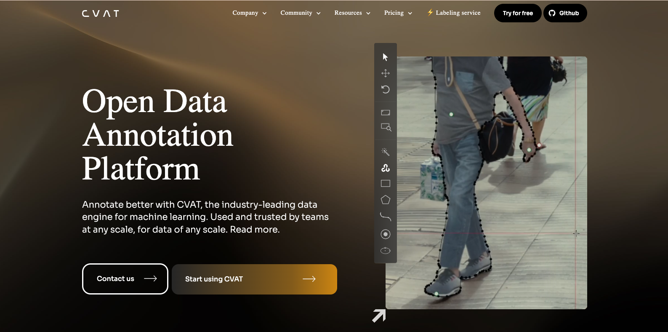Viewport: 668px width, 332px height.
Task: Select the draw ellipse tool
Action: (386, 251)
